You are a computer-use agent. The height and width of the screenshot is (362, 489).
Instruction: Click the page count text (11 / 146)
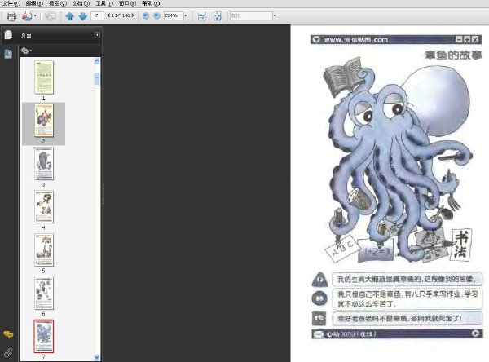coord(121,15)
